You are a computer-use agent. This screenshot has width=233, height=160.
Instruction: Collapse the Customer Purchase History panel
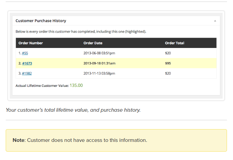click(x=215, y=21)
